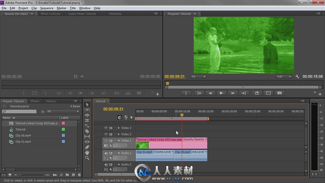The image size is (325, 183).
Task: Click the New Item icon in Project panel
Action: coord(73,175)
